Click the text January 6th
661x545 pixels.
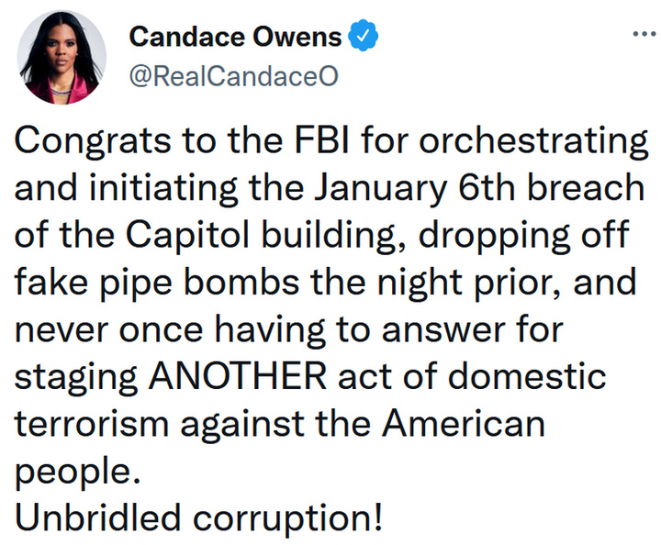tap(415, 188)
